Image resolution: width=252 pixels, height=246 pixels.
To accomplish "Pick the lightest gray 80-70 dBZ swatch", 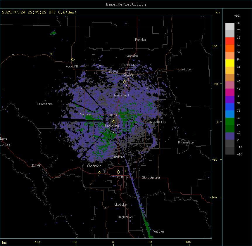I will (x=230, y=27).
